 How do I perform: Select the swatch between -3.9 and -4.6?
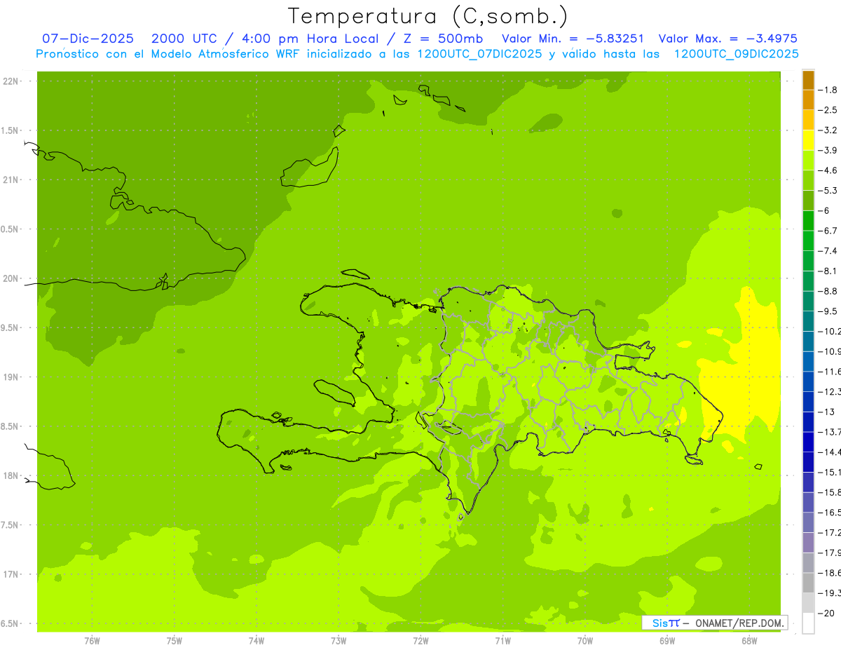point(808,161)
